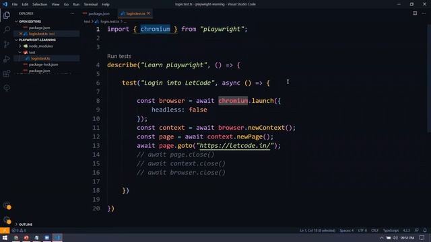The width and height of the screenshot is (431, 242).
Task: Open the Explorer view in activity bar
Action: pyautogui.click(x=7, y=15)
